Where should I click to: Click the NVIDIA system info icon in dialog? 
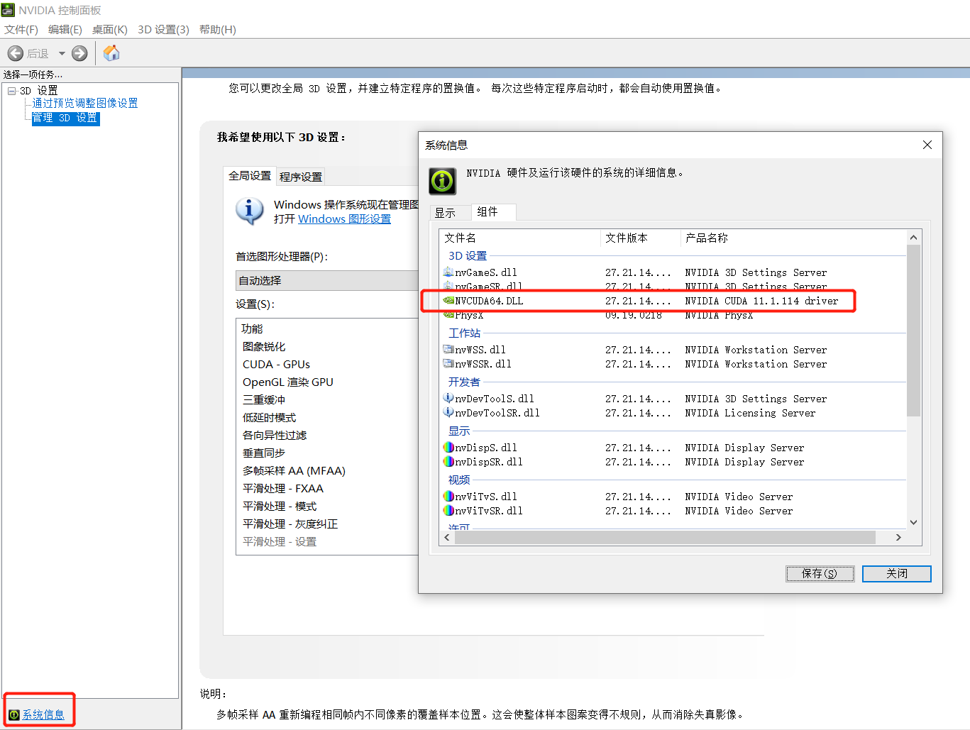(x=442, y=181)
